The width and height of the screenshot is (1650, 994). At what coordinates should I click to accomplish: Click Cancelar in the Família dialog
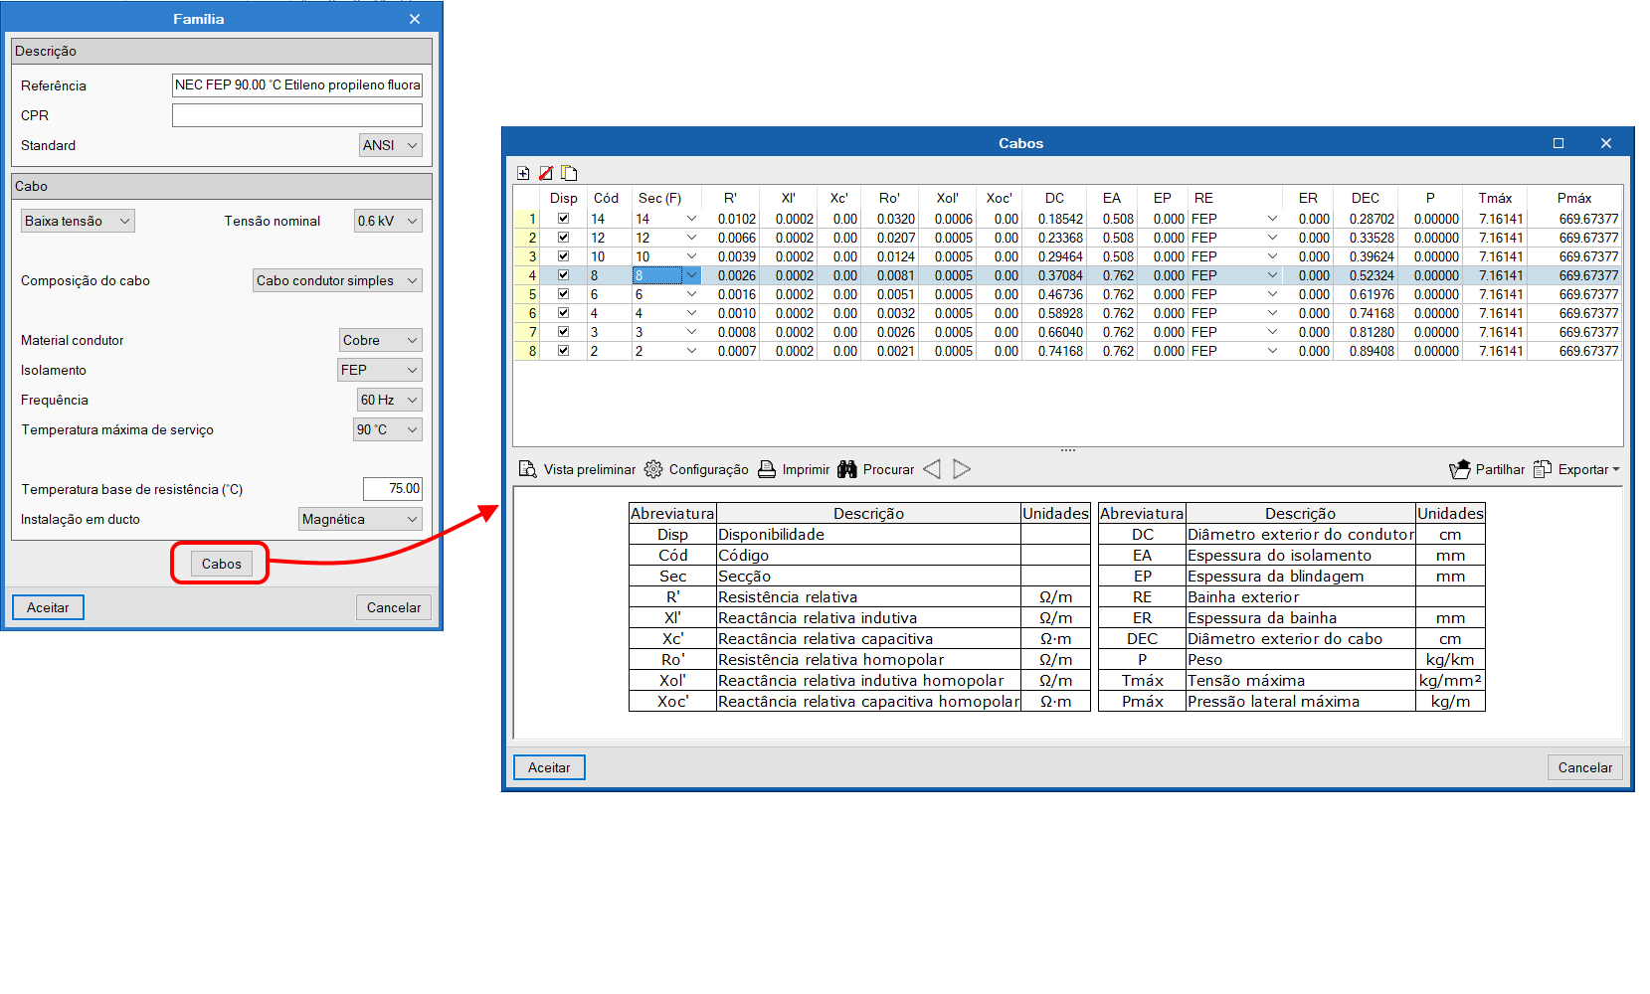pyautogui.click(x=394, y=607)
